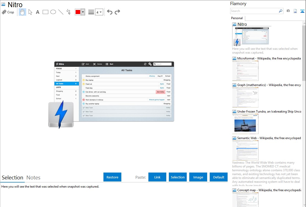Click the Selection paste button
The image size is (306, 207).
178,177
